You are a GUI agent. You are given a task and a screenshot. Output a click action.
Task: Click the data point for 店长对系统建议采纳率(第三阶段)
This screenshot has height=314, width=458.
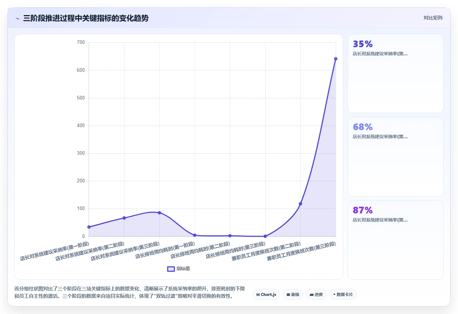point(159,213)
